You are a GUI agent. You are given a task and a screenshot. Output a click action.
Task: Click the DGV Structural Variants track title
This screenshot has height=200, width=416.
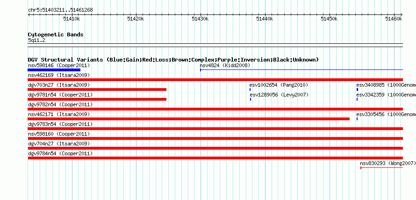pyautogui.click(x=173, y=60)
